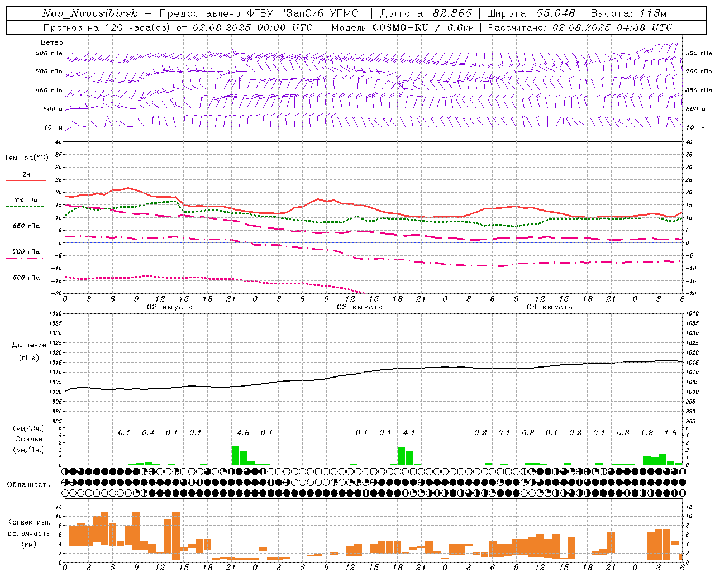Click the "Тем-ра(°C)" temperature label

[x=26, y=158]
